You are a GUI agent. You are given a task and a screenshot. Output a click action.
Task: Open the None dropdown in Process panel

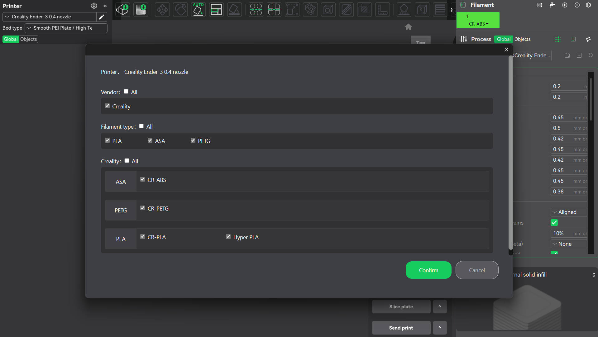click(x=569, y=244)
